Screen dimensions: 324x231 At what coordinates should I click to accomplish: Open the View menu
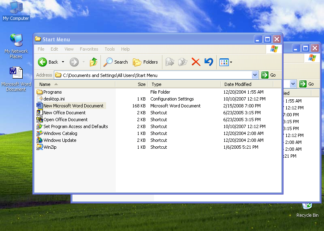(x=69, y=49)
